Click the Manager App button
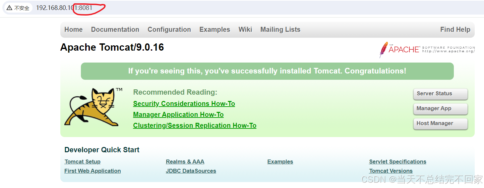The width and height of the screenshot is (484, 188). pos(440,109)
